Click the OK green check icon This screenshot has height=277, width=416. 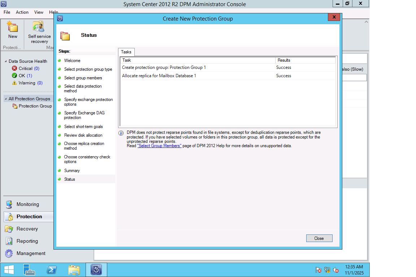pyautogui.click(x=14, y=75)
